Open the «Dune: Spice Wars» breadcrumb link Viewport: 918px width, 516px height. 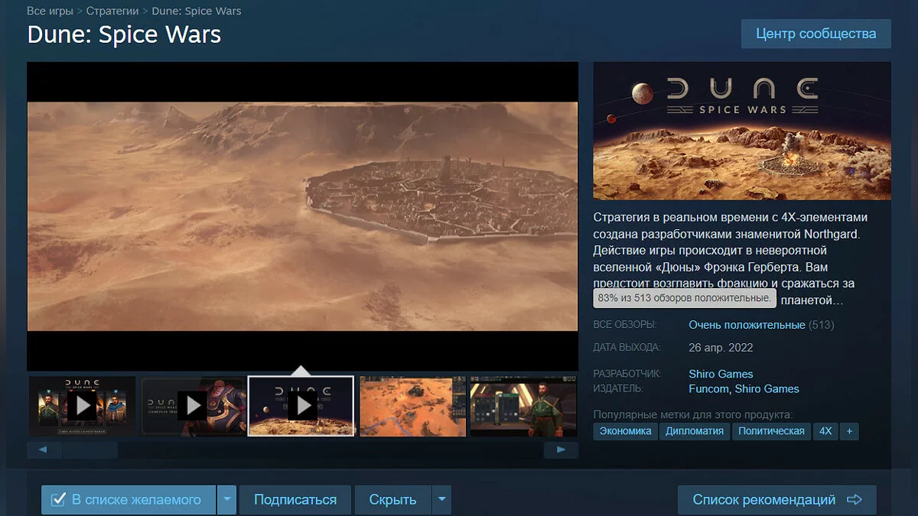pos(197,11)
